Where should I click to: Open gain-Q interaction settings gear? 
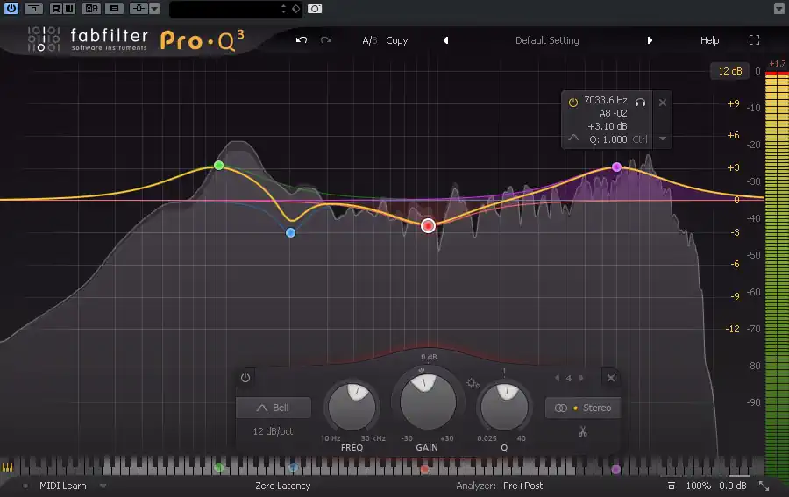pyautogui.click(x=473, y=383)
